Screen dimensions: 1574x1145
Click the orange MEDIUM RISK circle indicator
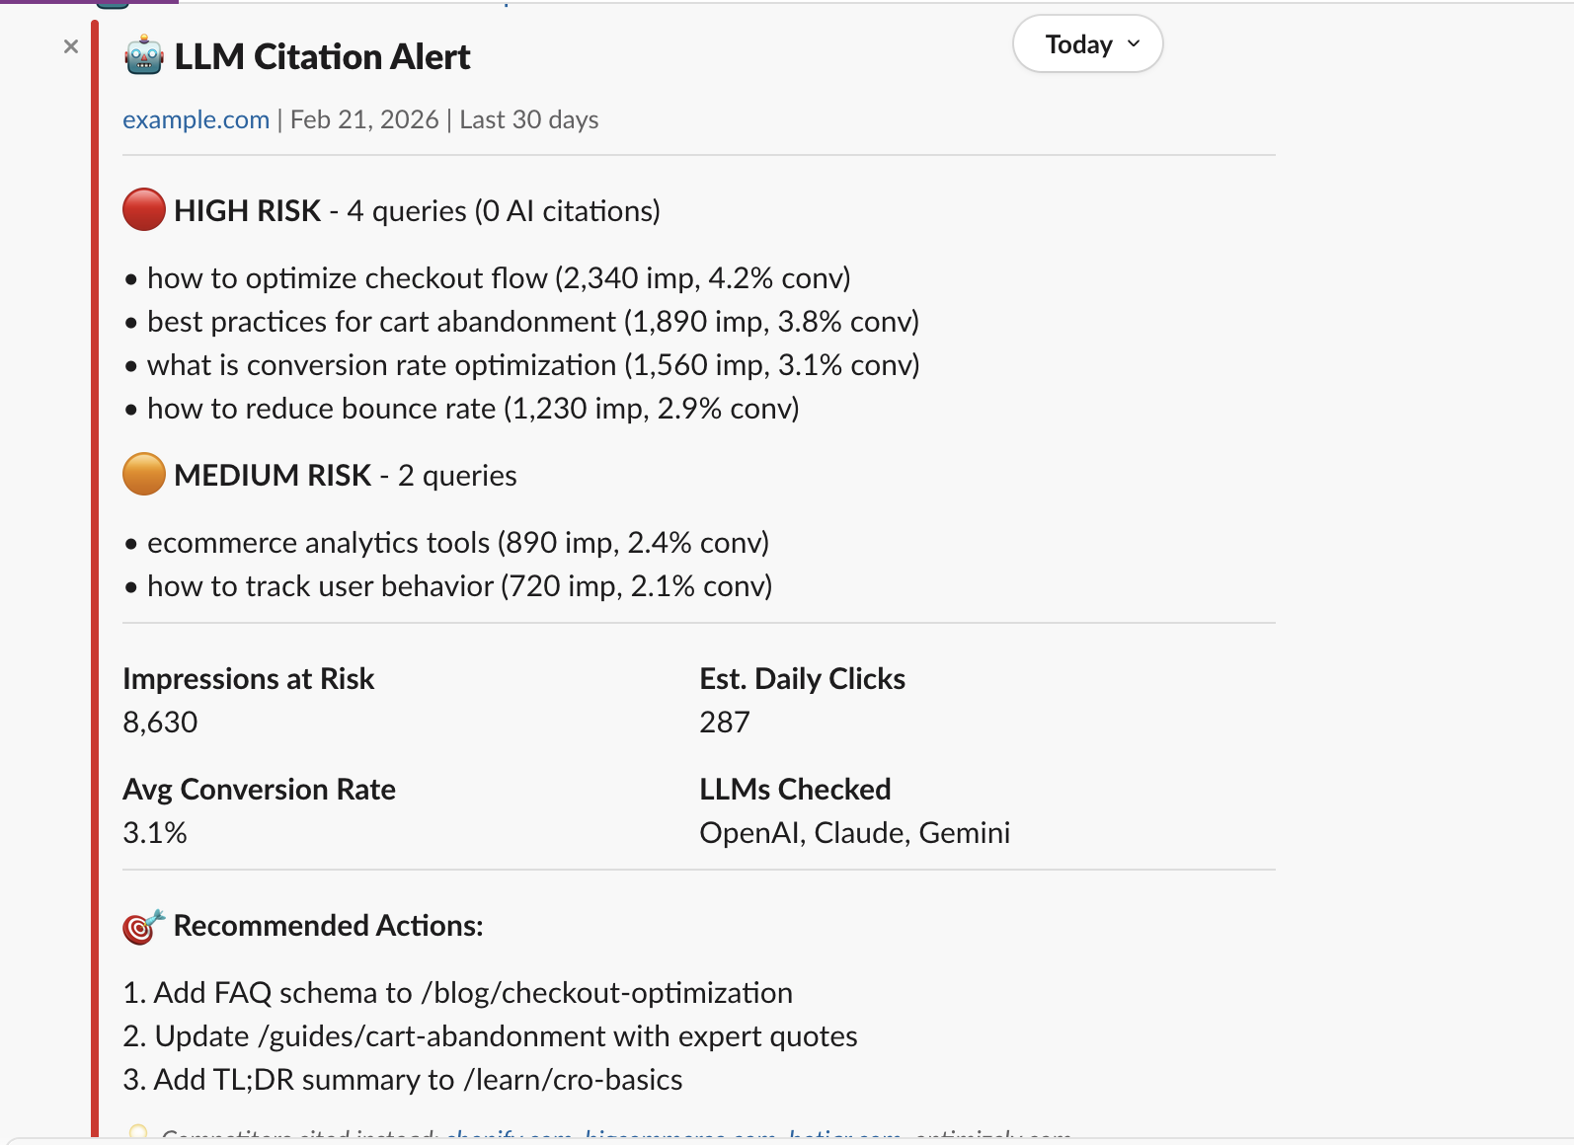[143, 475]
